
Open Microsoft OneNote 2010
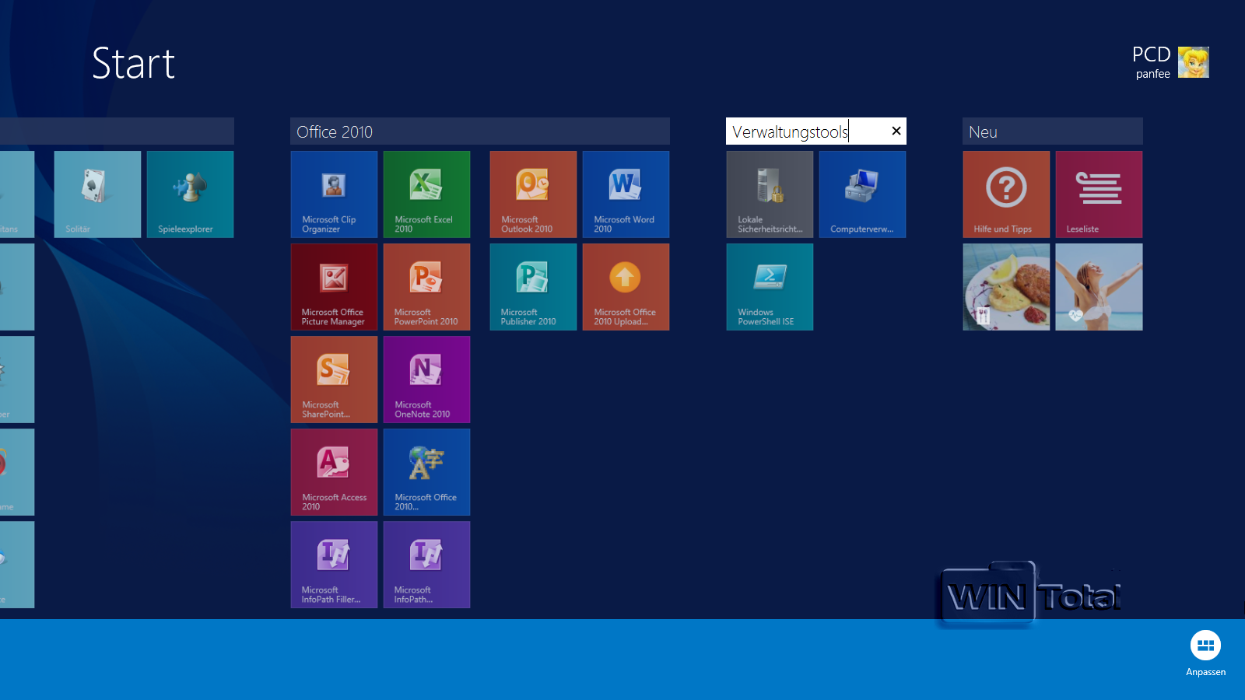tap(426, 380)
